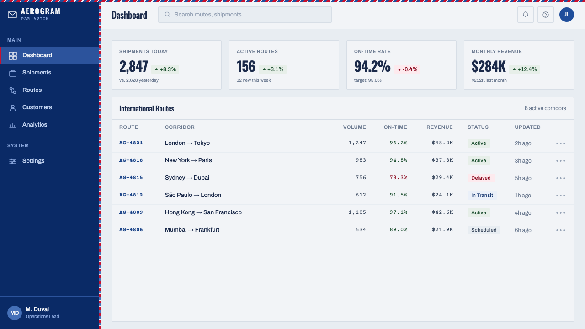585x329 pixels.
Task: Click the On-Time Rate stat card
Action: 401,65
